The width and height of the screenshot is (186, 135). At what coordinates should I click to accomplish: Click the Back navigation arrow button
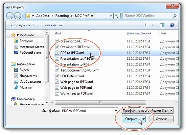(10, 16)
